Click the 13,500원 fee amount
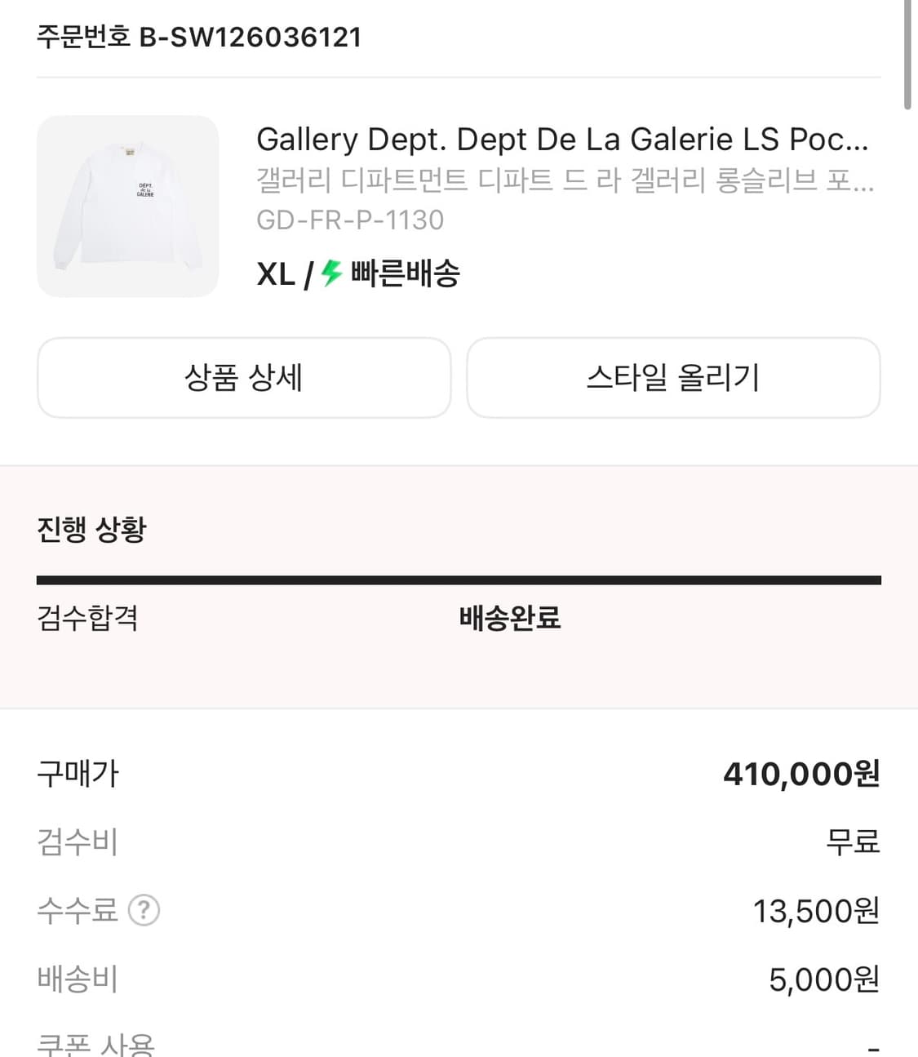 click(x=816, y=911)
